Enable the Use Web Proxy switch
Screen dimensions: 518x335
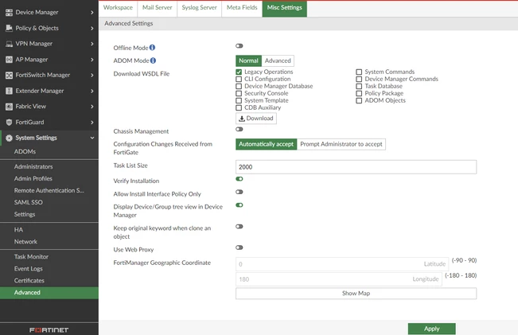(240, 247)
